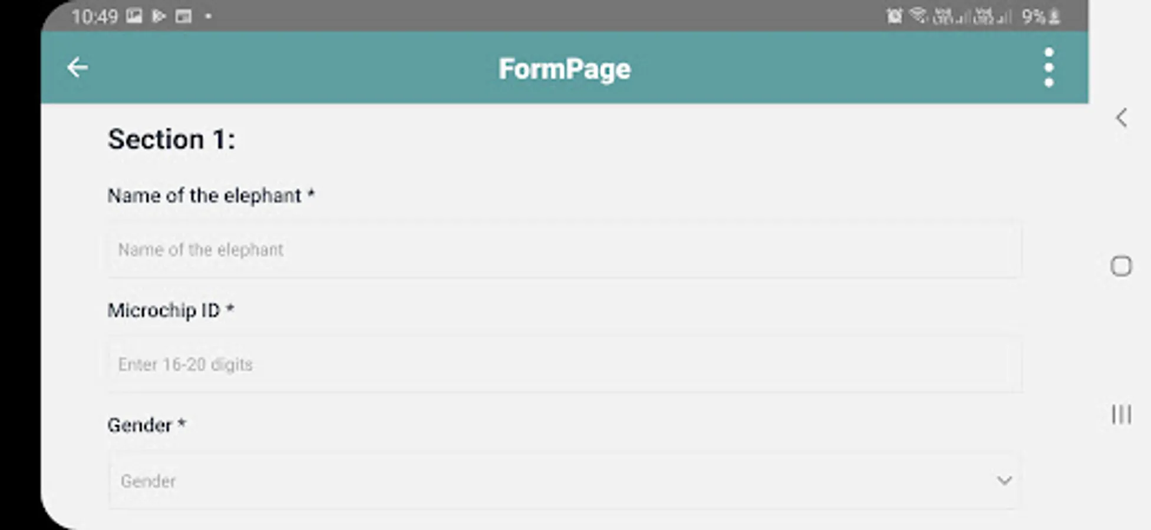Tap the Section 1 heading
1151x530 pixels.
pos(171,140)
